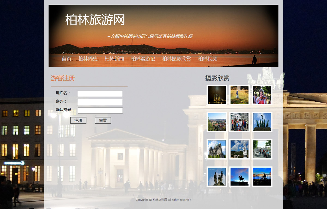This screenshot has height=209, width=327.
Task: Click the 用户名： label
Action: (x=63, y=93)
